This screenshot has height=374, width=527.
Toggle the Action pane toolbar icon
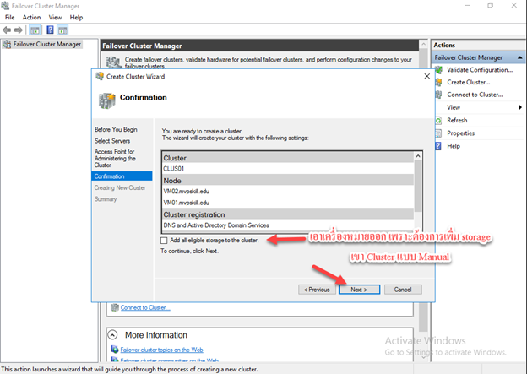(x=62, y=30)
